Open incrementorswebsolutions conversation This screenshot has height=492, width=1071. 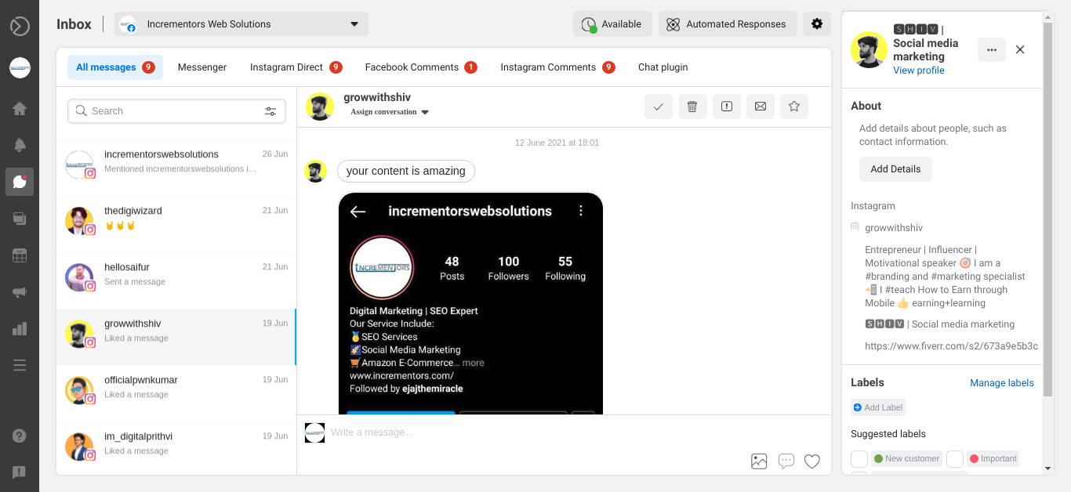pos(176,168)
